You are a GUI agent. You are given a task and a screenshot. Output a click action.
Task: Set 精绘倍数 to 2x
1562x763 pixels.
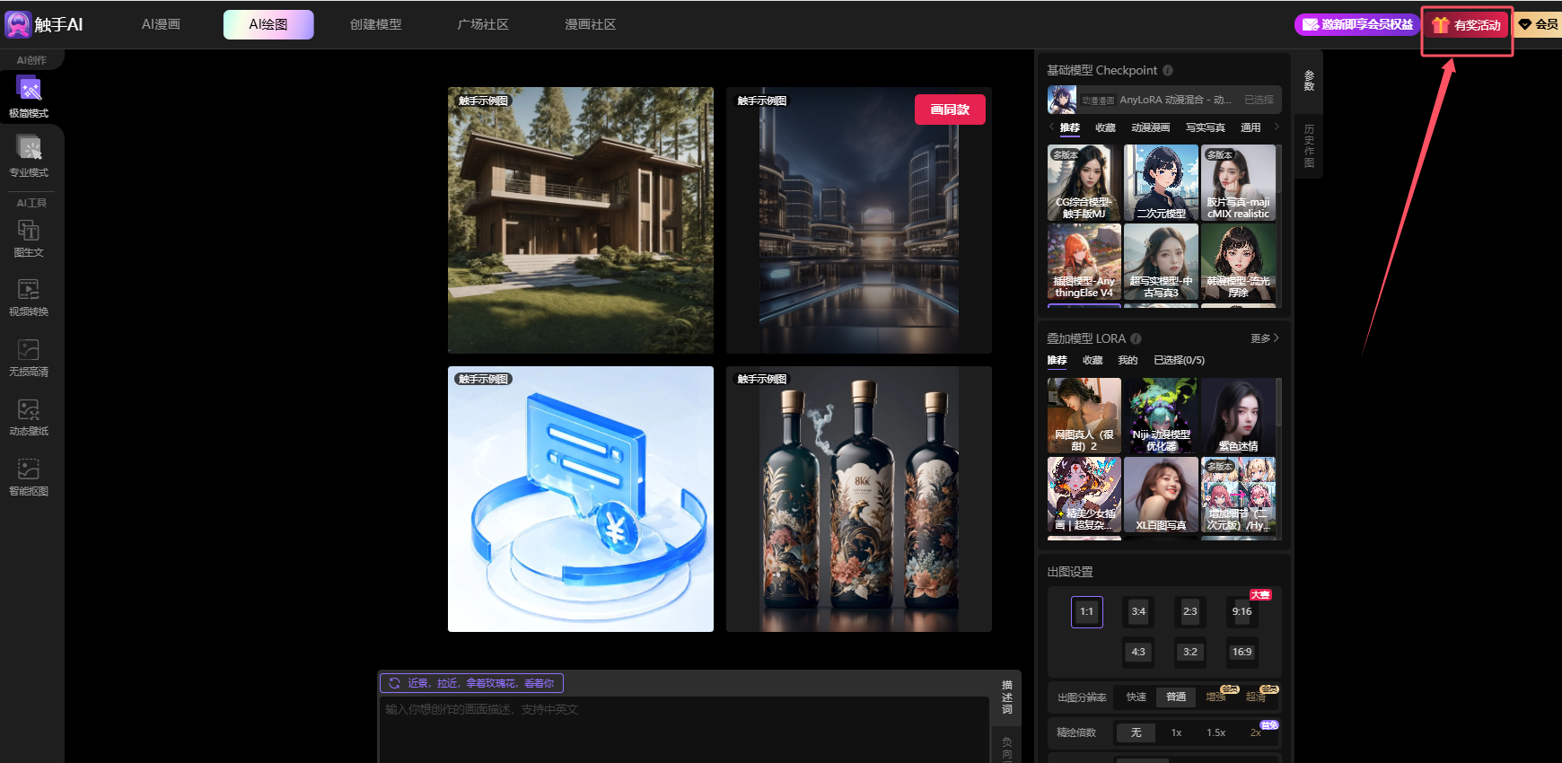pos(1256,732)
